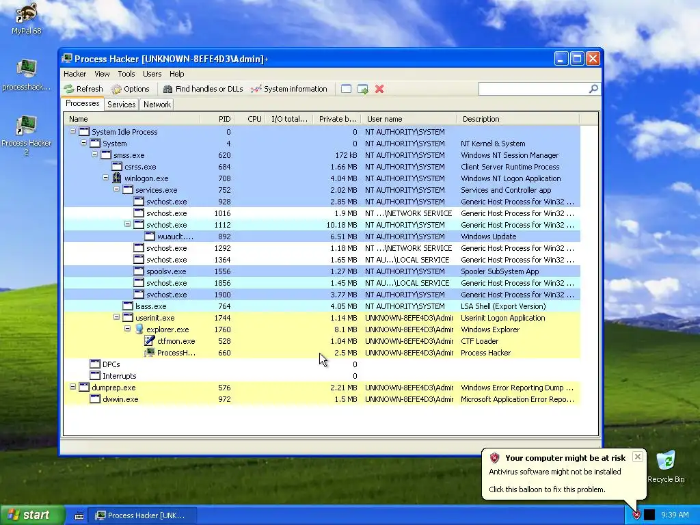
Task: Click the ProcessHacker process row icon
Action: tap(150, 352)
